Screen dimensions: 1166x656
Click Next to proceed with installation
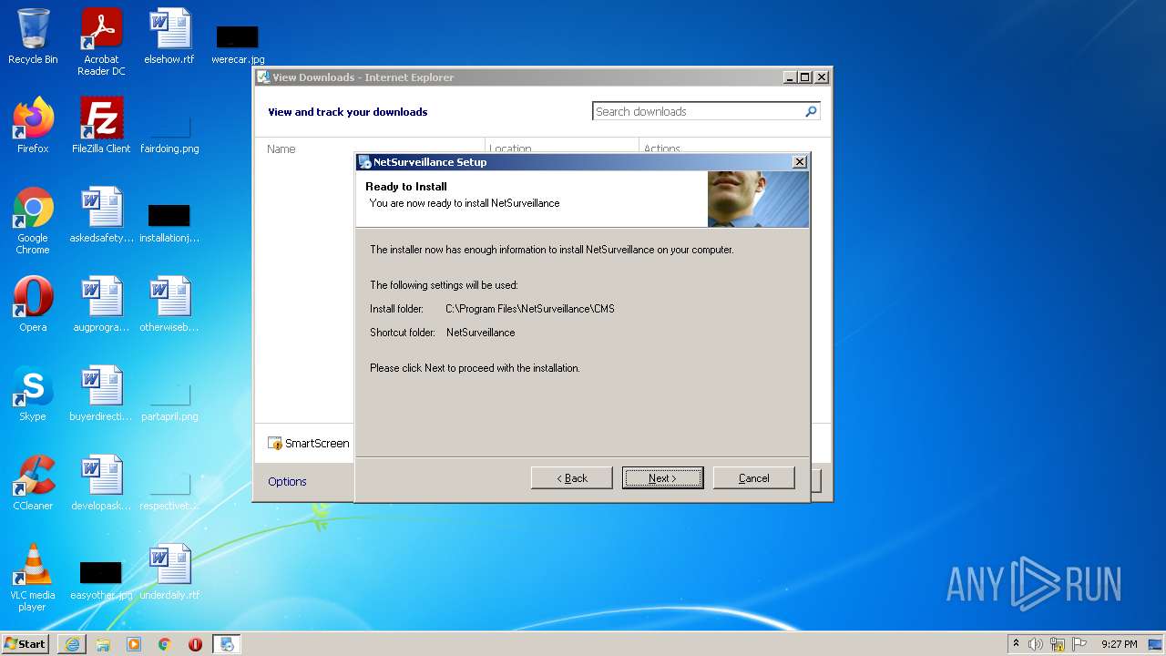(662, 478)
